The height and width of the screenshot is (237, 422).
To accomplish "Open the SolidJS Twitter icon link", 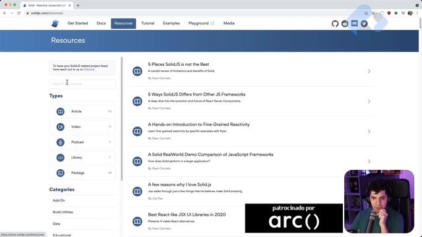I will coord(364,24).
